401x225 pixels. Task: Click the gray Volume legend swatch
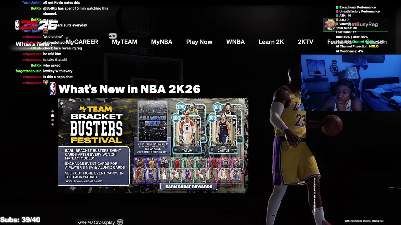point(337,24)
